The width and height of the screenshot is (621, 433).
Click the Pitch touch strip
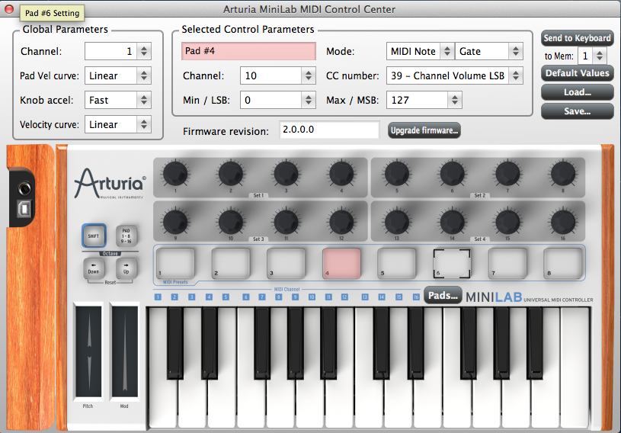coord(88,351)
